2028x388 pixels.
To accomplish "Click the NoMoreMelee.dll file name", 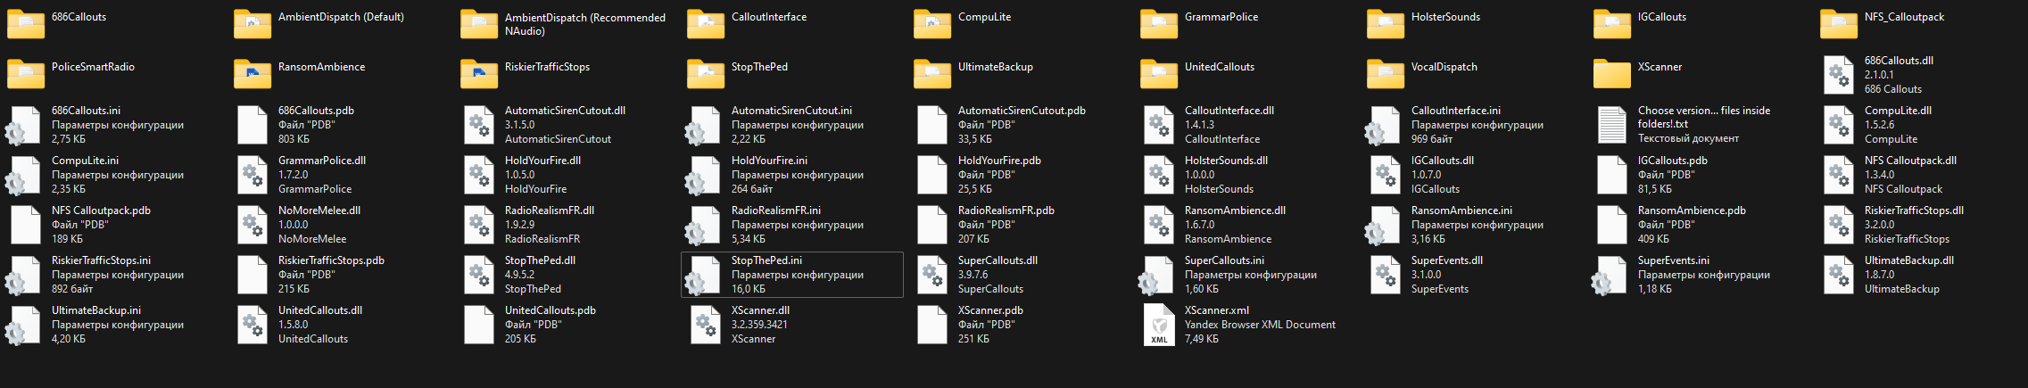I will pos(319,211).
